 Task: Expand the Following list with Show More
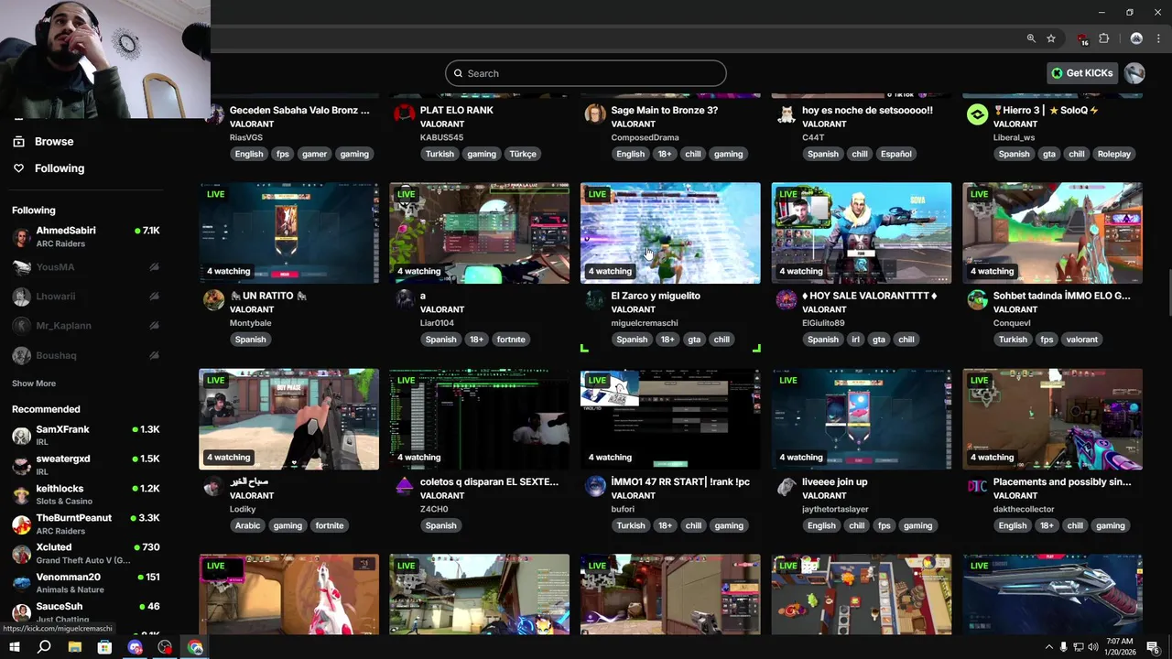(x=34, y=384)
